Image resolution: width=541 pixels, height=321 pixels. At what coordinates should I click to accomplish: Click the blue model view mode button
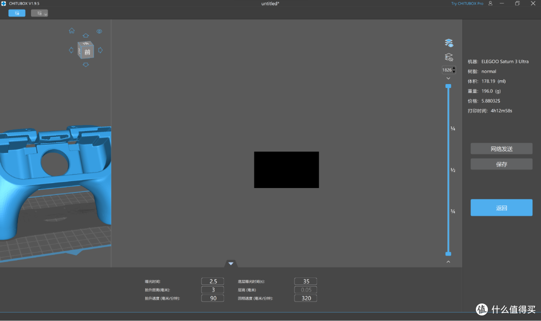tap(17, 13)
